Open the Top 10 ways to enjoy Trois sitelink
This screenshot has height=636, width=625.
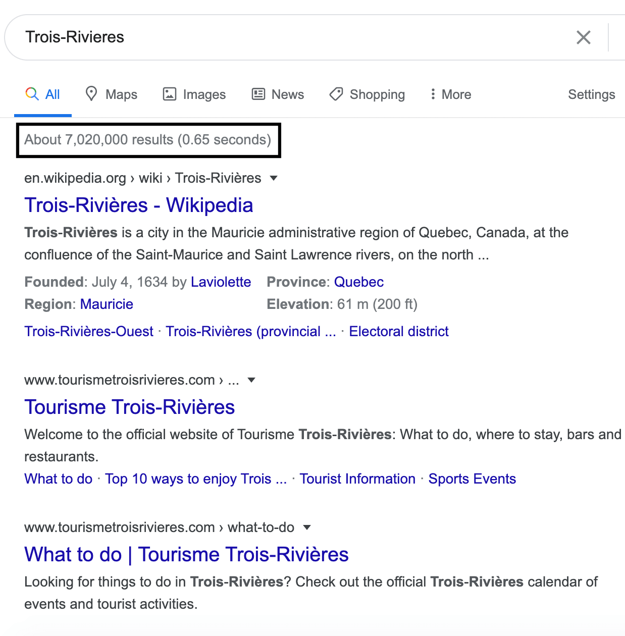(x=196, y=479)
